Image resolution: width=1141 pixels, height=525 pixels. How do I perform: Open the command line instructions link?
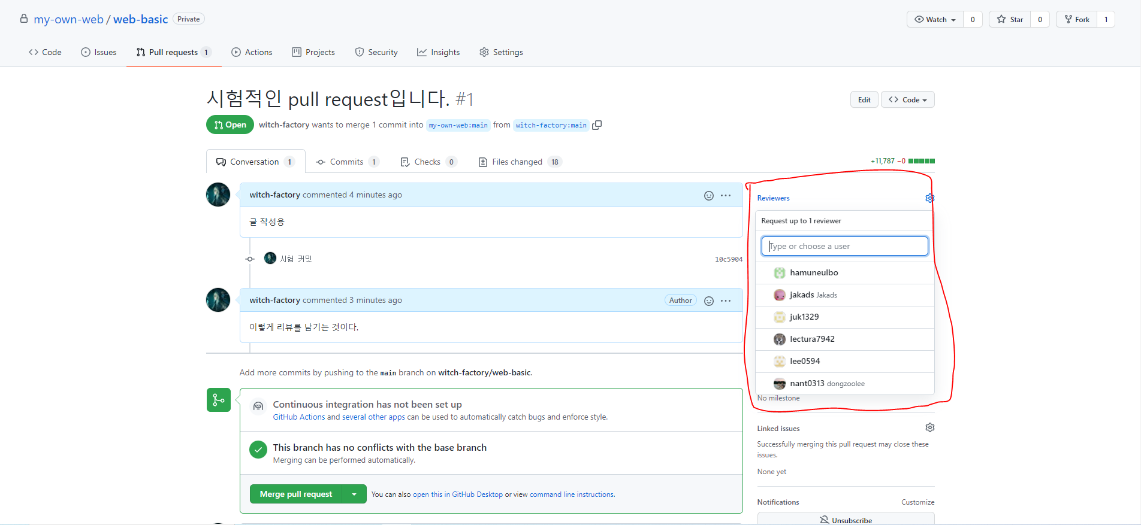(x=572, y=494)
